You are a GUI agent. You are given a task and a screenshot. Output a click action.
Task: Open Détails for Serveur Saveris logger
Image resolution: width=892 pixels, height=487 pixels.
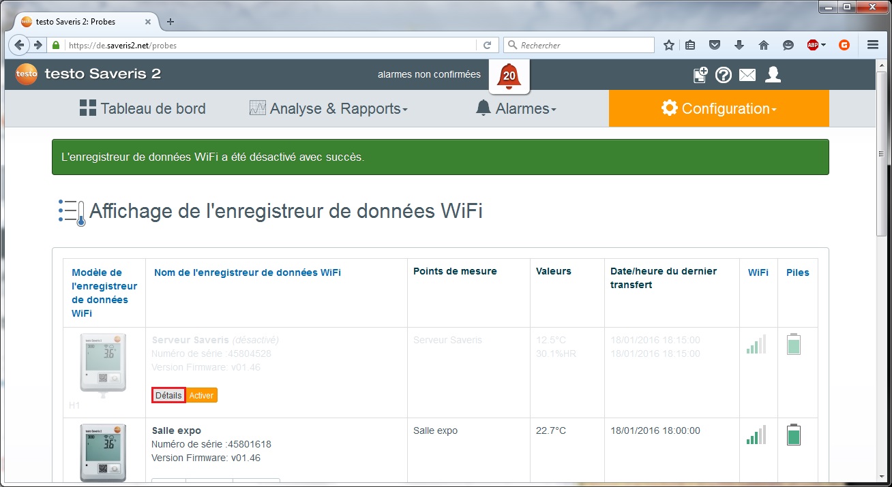pyautogui.click(x=168, y=395)
